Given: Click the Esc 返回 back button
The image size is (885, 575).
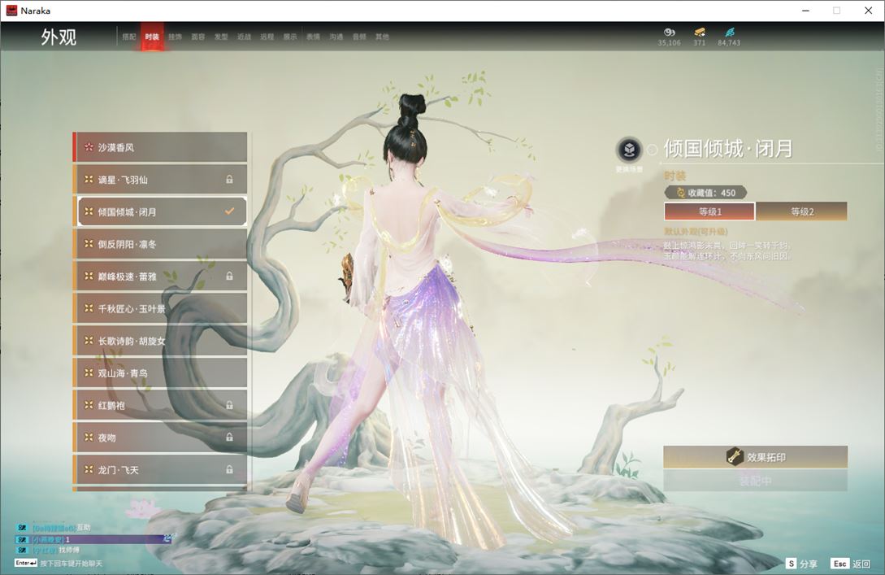Looking at the screenshot, I should (851, 564).
